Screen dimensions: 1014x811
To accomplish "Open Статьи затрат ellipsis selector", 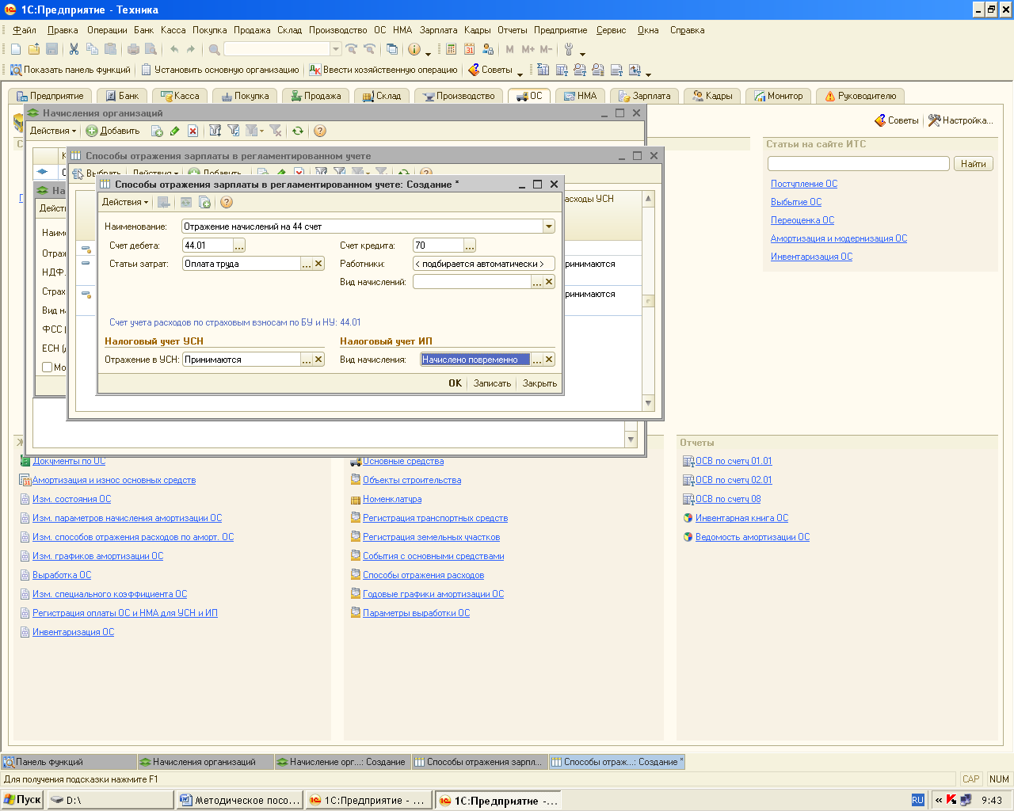I will tap(307, 264).
